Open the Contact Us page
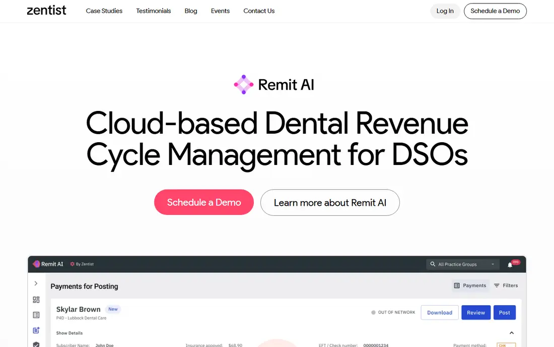 tap(259, 11)
